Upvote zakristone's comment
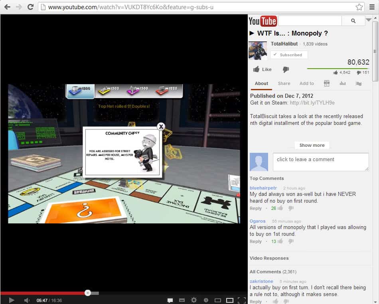379x304 pixels. click(x=276, y=301)
